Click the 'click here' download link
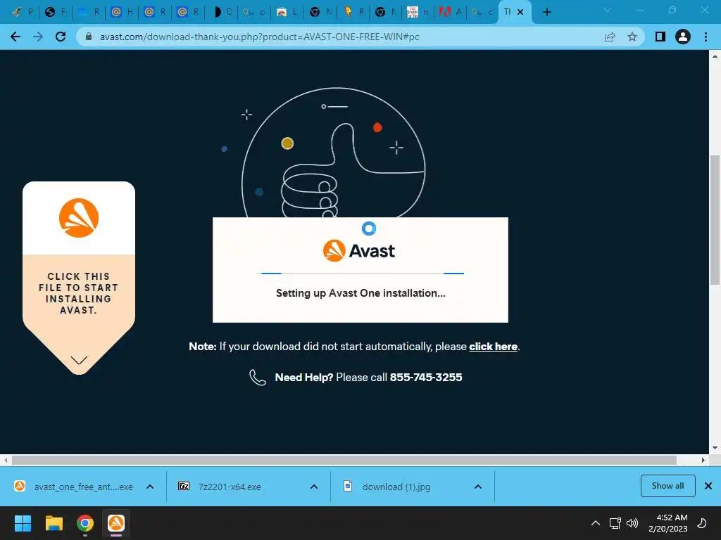Image resolution: width=721 pixels, height=540 pixels. coord(493,347)
